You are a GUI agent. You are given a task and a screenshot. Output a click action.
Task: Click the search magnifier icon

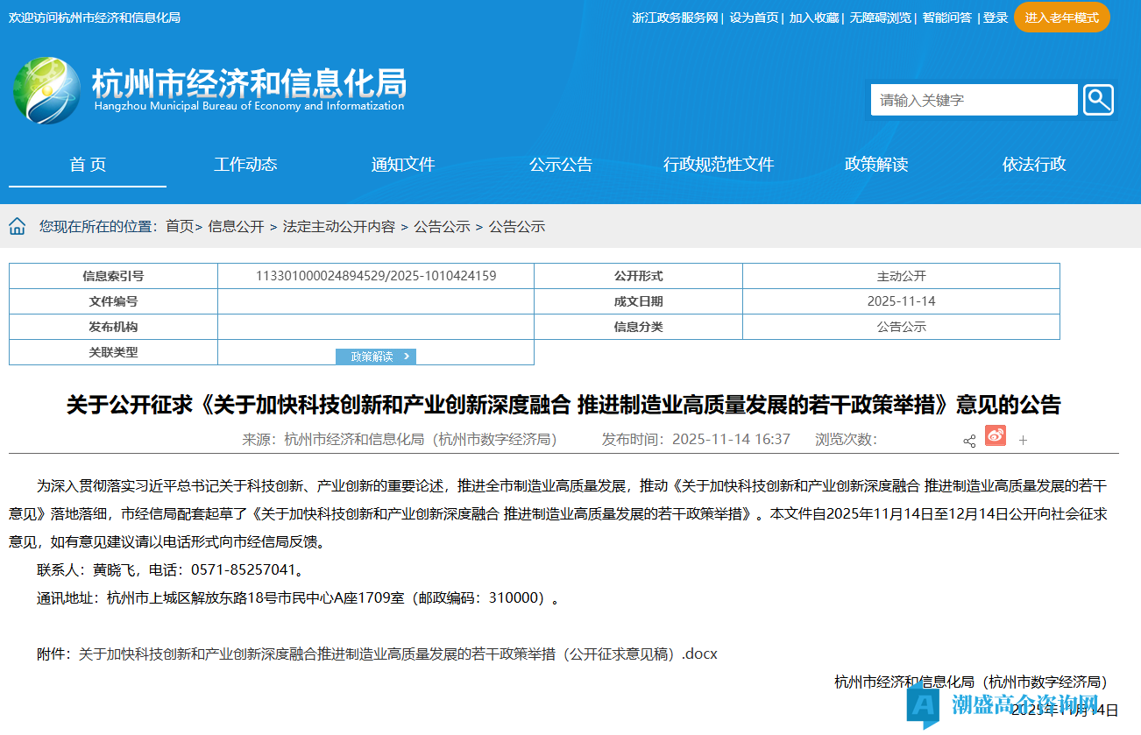pos(1098,99)
